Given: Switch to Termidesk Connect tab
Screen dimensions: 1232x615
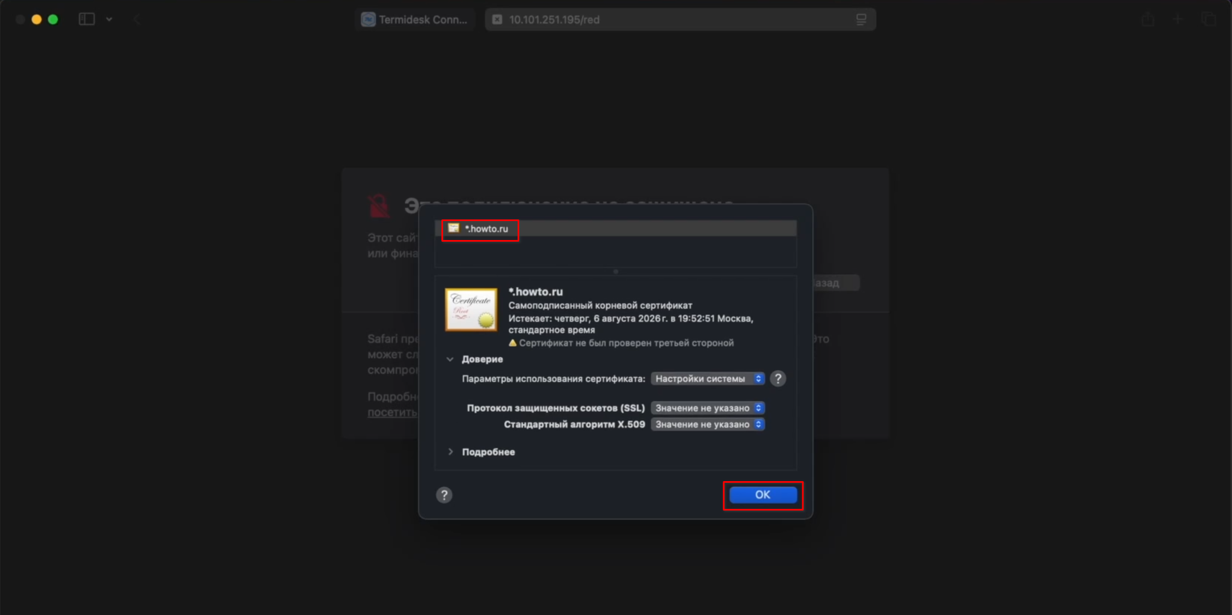Looking at the screenshot, I should click(415, 19).
